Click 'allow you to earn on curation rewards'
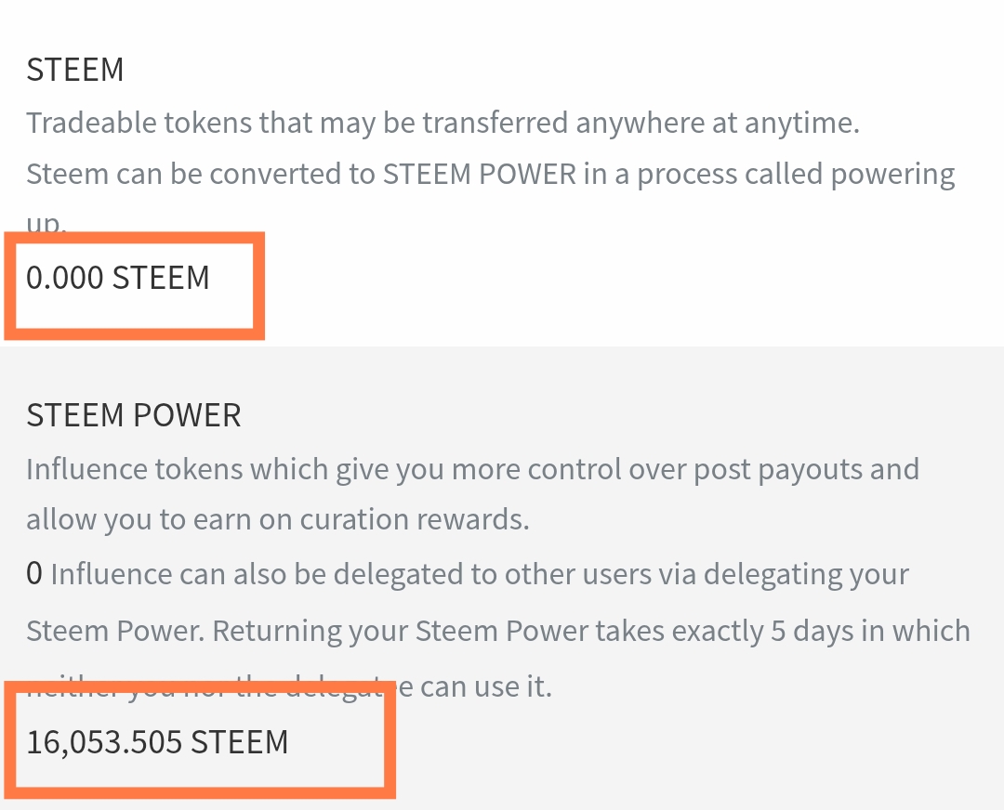 pos(278,519)
